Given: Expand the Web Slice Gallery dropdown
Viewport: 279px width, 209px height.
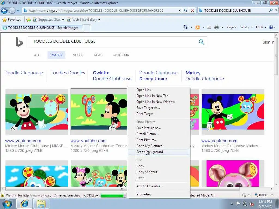Looking at the screenshot, I should click(99, 20).
